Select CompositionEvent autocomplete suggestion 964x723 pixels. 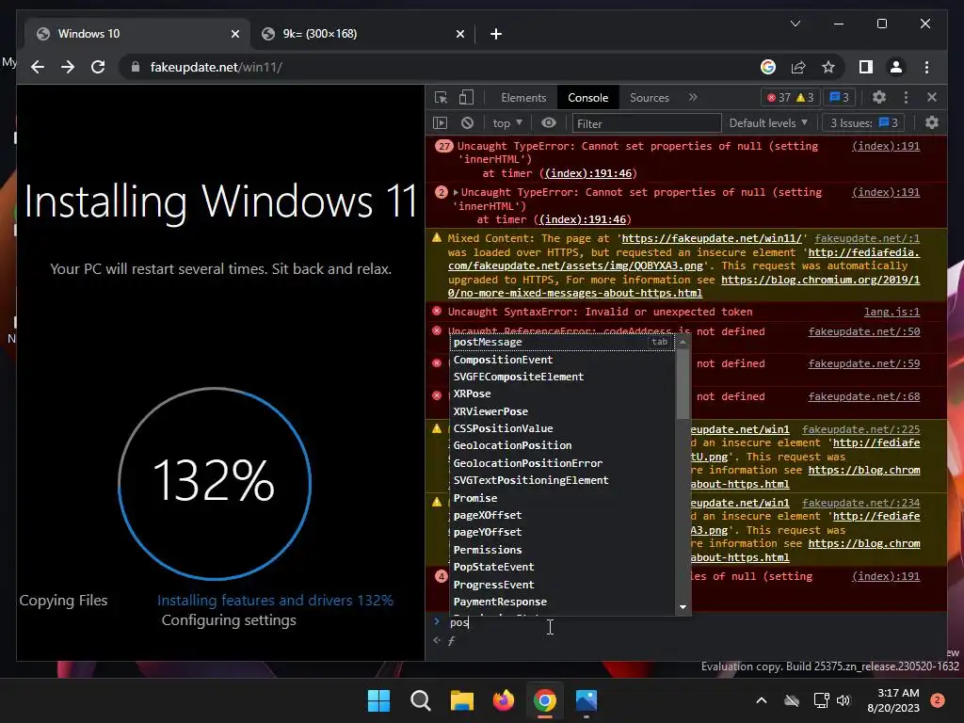[x=562, y=360]
